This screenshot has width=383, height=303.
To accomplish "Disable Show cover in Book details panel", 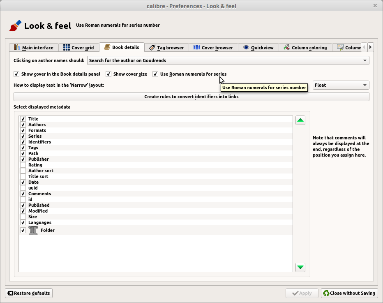I will click(16, 74).
